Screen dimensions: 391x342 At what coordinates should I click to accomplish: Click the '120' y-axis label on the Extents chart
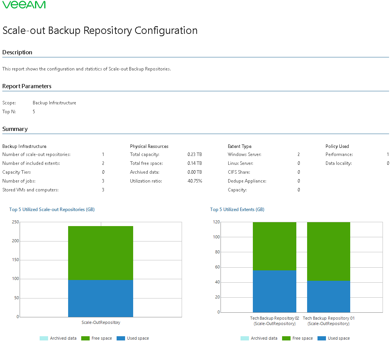[216, 222]
